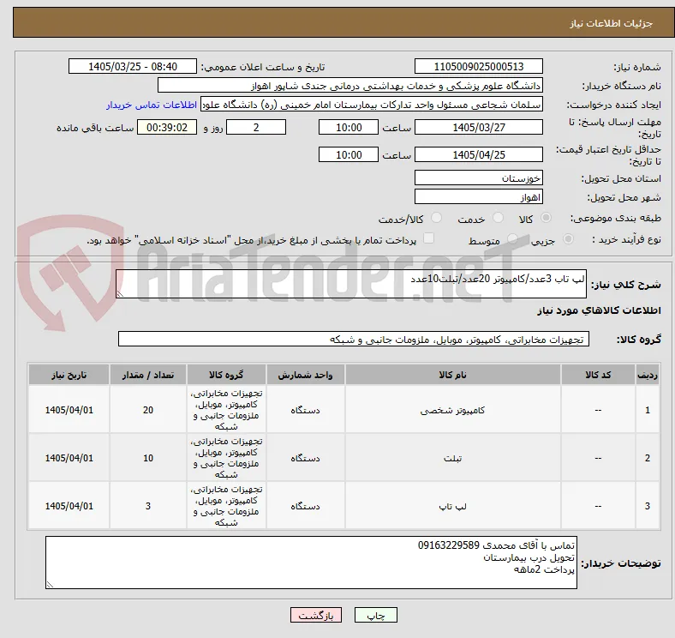Click quantity 3 in the لپ تاپ row

tap(148, 506)
